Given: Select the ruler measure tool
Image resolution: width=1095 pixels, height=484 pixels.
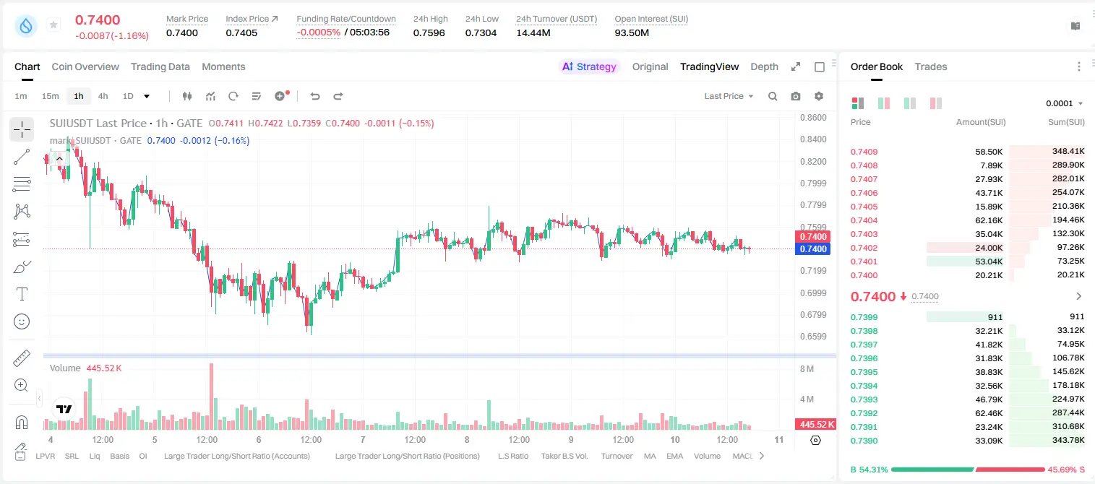Looking at the screenshot, I should pyautogui.click(x=22, y=358).
